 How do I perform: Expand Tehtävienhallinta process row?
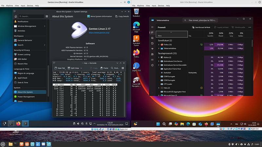point(159,48)
